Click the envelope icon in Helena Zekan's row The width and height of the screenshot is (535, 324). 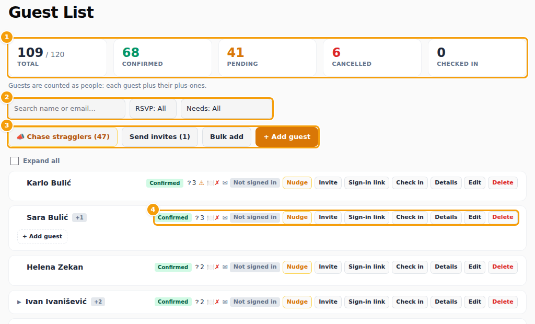pyautogui.click(x=225, y=267)
